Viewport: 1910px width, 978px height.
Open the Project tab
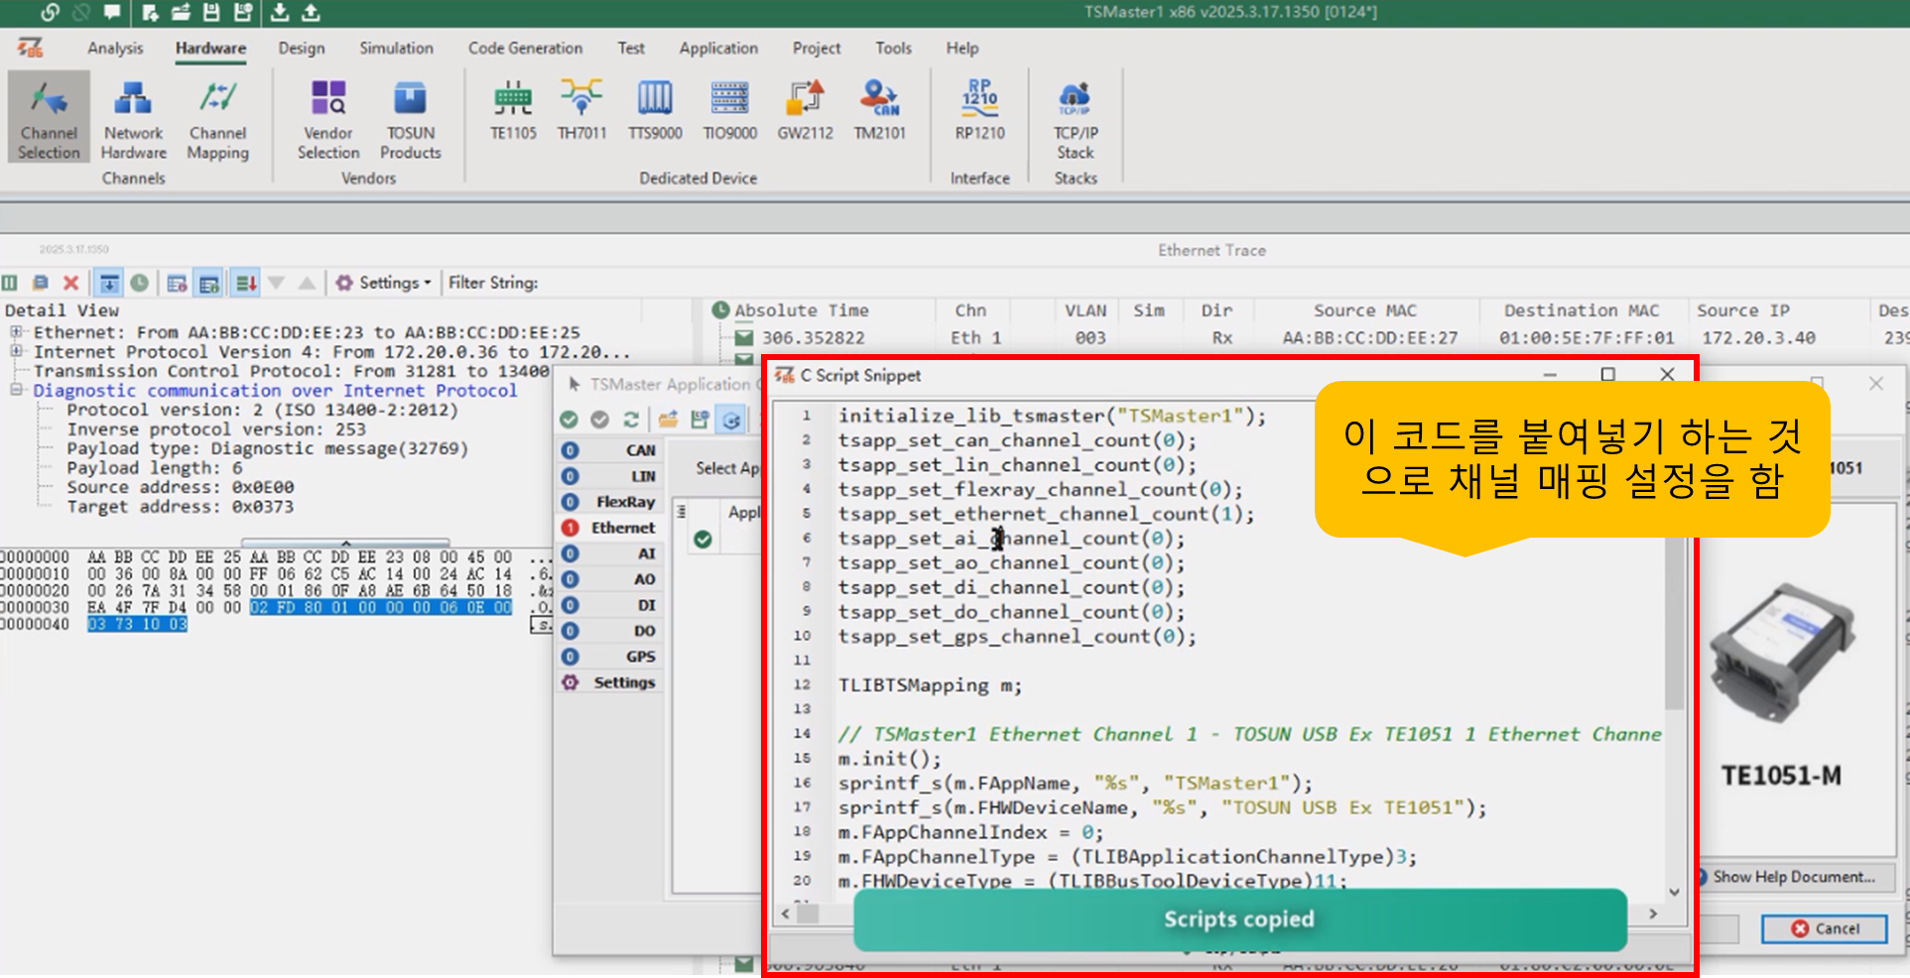(x=817, y=48)
